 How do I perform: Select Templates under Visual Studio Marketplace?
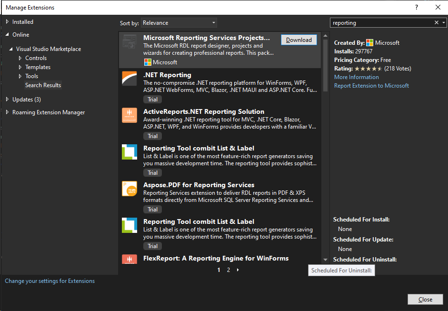[x=38, y=67]
